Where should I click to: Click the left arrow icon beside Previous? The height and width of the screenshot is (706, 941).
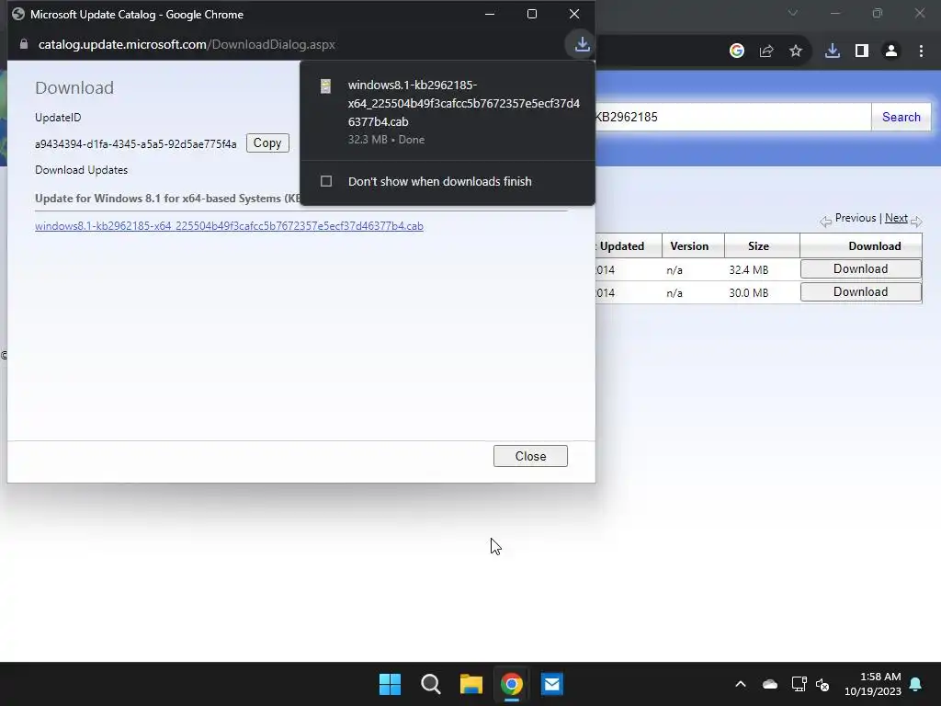(826, 222)
